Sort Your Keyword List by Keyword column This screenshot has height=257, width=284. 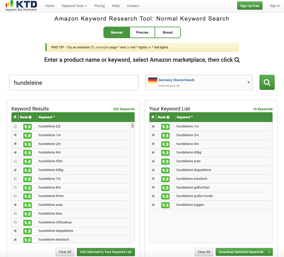point(185,117)
